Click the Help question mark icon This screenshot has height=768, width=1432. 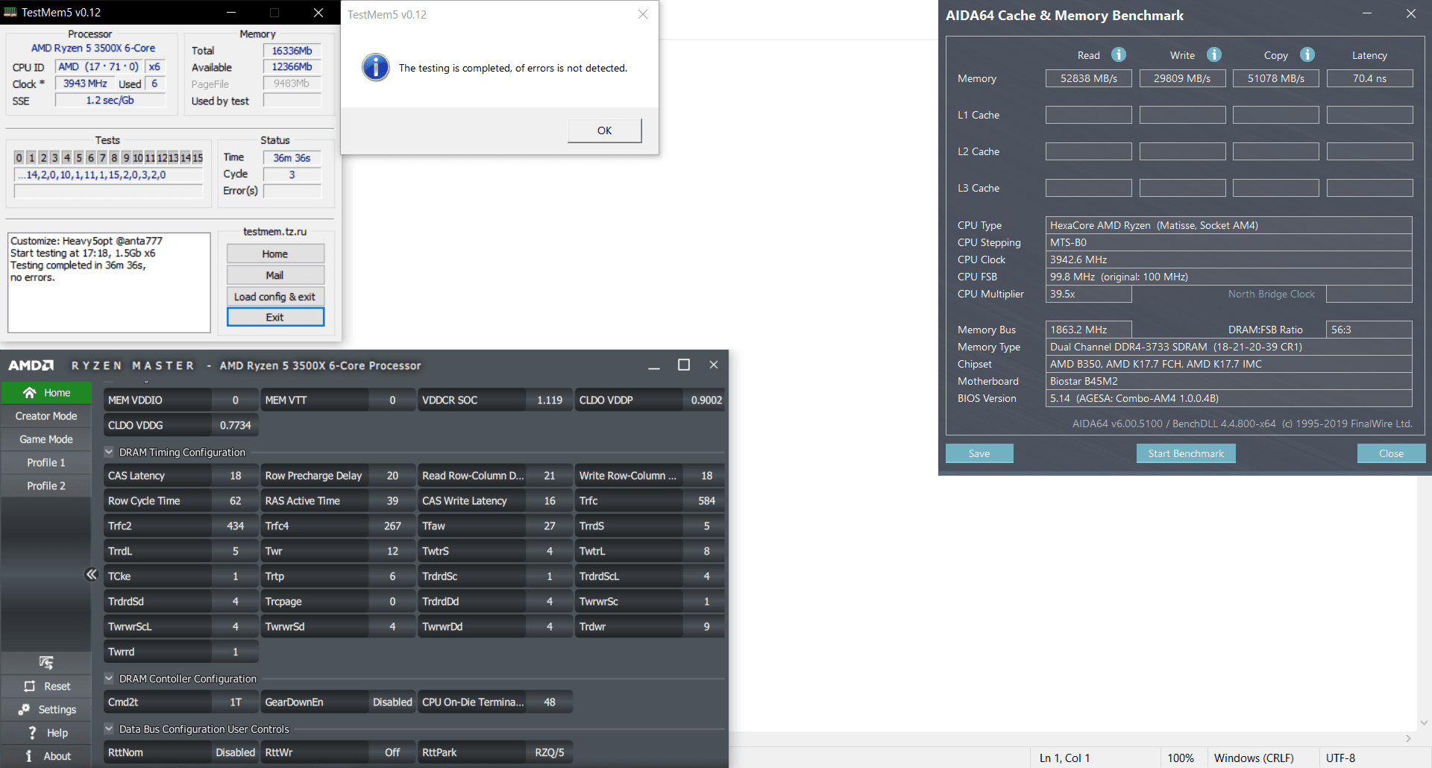pos(32,733)
